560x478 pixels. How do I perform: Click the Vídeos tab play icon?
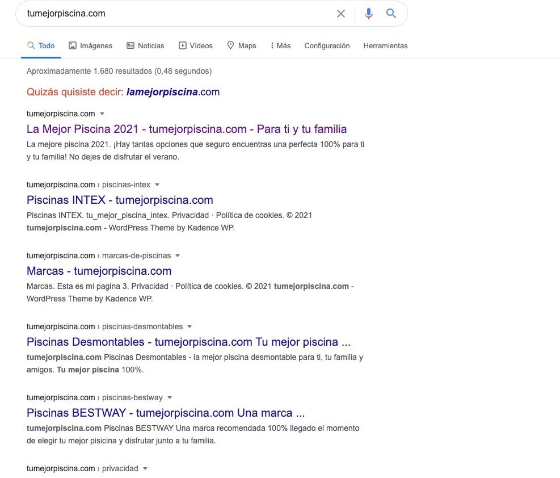[183, 45]
